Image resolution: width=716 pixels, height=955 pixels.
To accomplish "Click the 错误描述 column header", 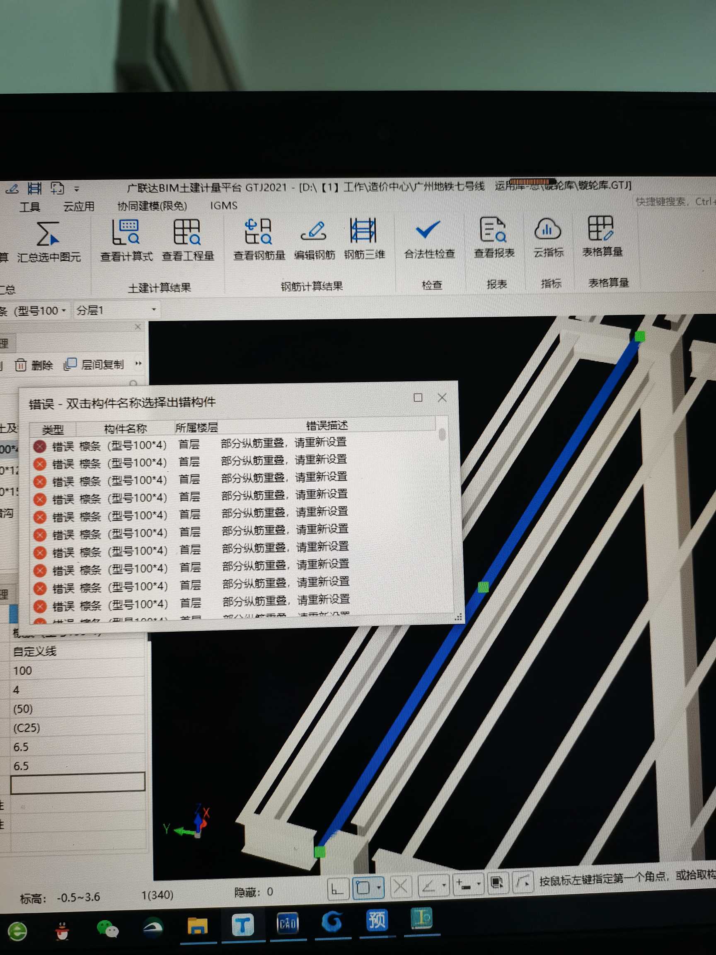I will tap(327, 426).
